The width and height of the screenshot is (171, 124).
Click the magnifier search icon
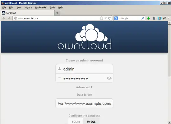tap(142, 18)
